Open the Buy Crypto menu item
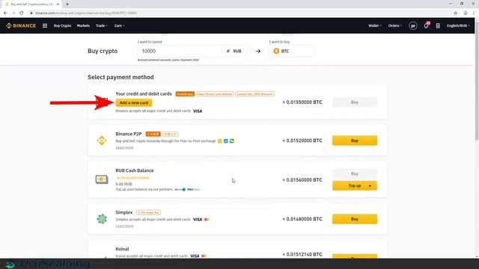 pyautogui.click(x=62, y=26)
